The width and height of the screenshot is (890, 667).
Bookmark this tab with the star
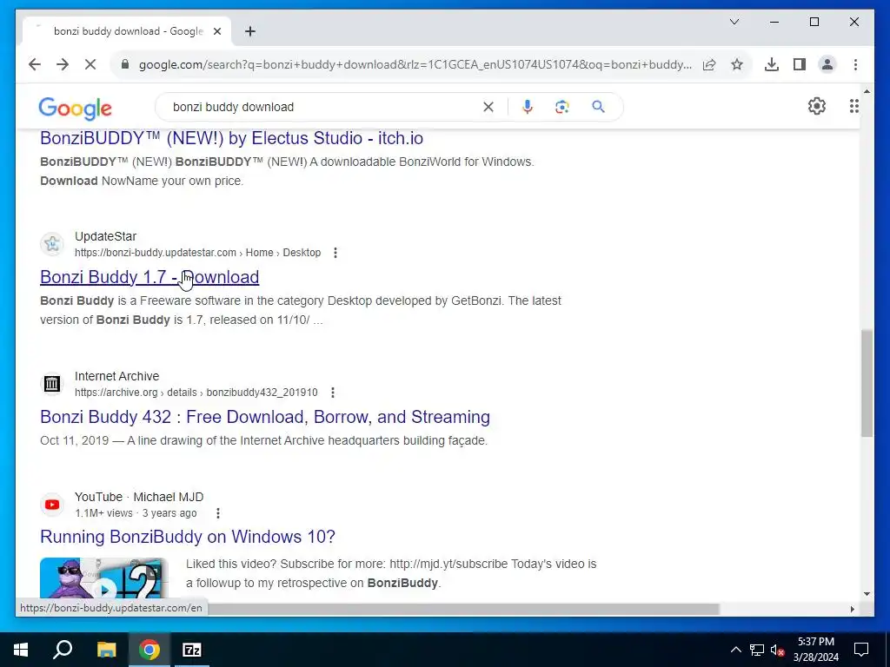[x=737, y=64]
